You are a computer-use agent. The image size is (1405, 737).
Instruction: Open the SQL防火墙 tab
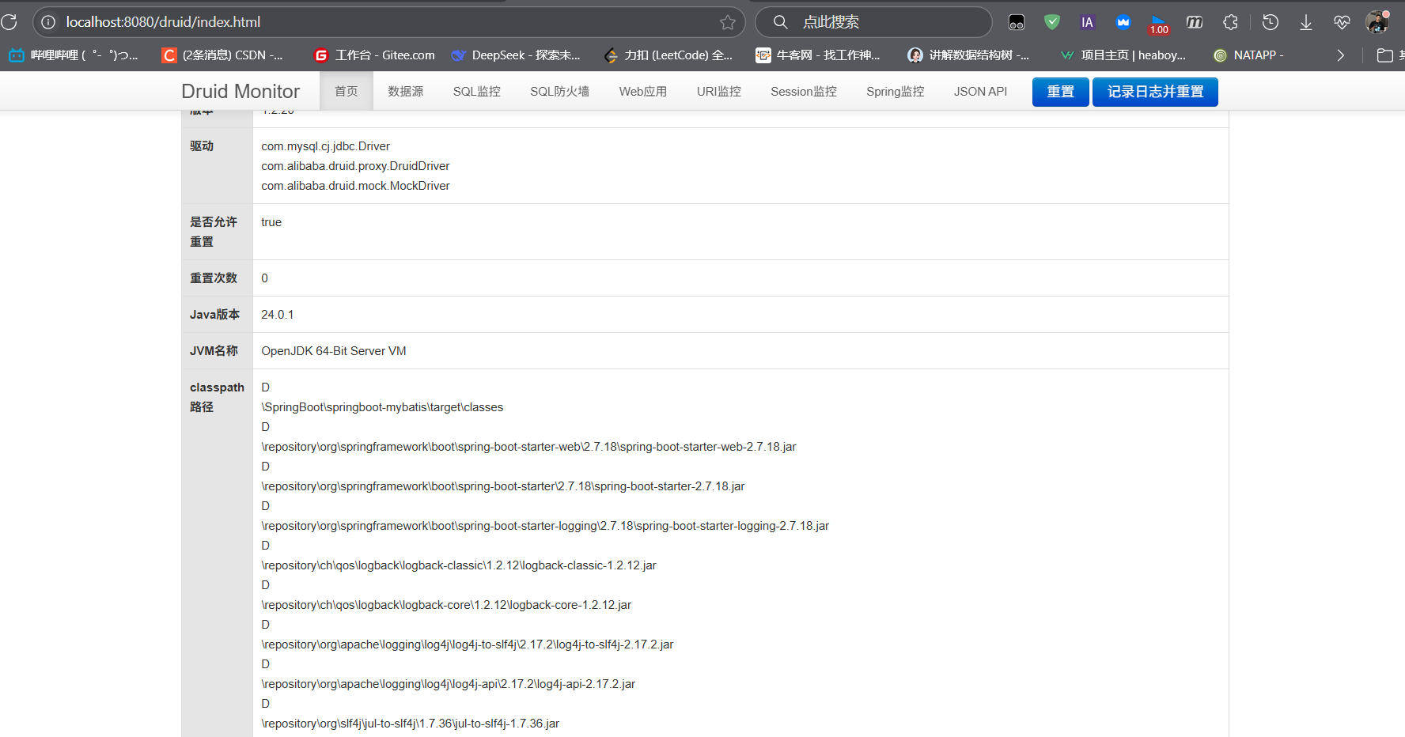(x=560, y=92)
